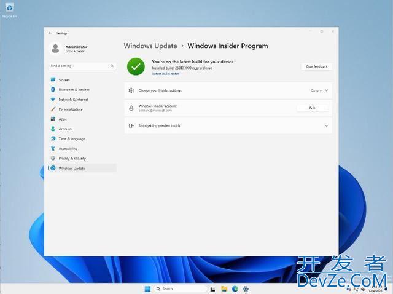Minimize the Settings window

coord(311,31)
